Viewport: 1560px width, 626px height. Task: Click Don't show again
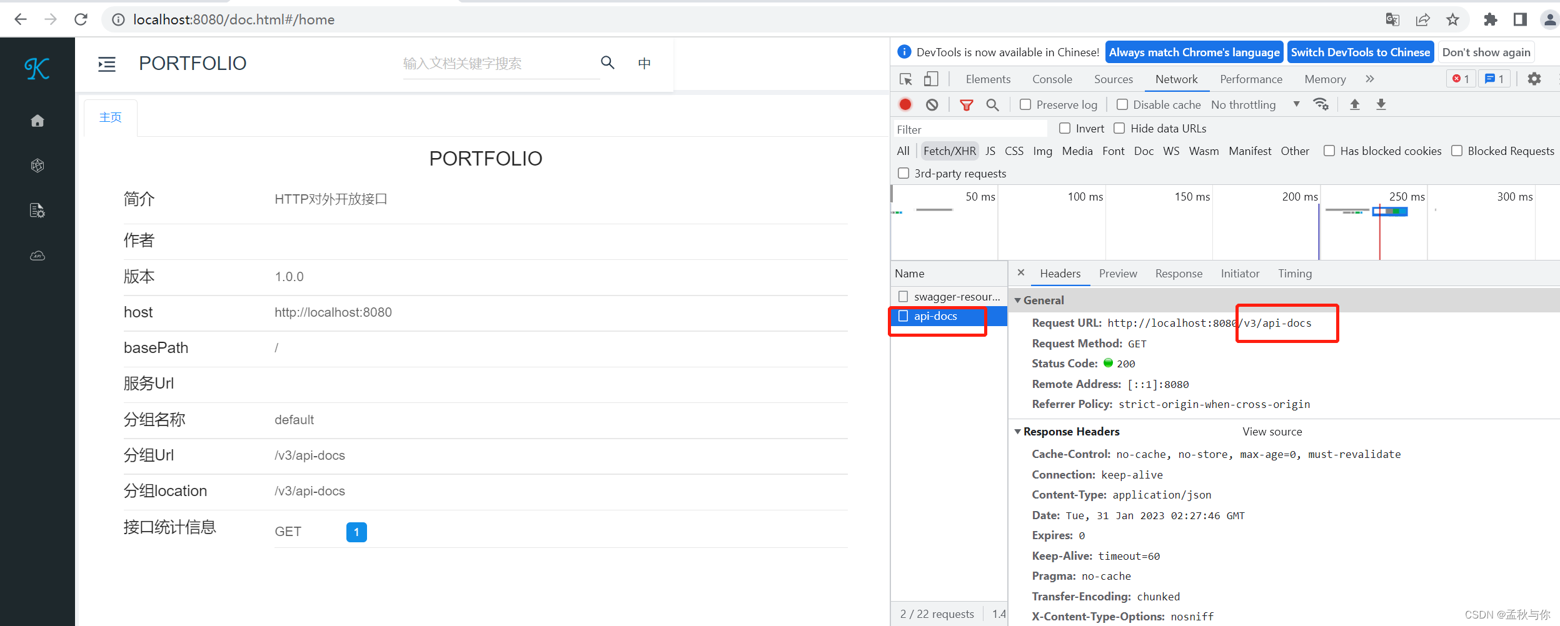pyautogui.click(x=1486, y=52)
